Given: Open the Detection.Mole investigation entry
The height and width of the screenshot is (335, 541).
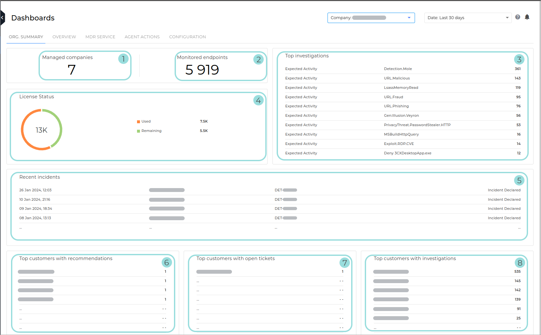Looking at the screenshot, I should coord(398,69).
